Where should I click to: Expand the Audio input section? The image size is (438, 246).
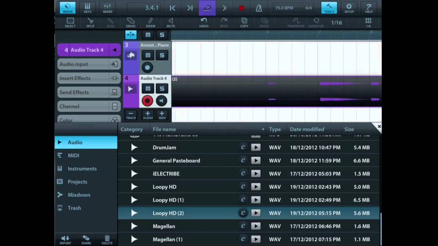(x=89, y=64)
